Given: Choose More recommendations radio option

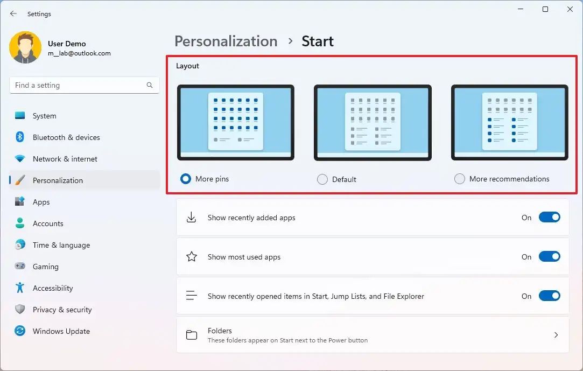Looking at the screenshot, I should tap(460, 179).
